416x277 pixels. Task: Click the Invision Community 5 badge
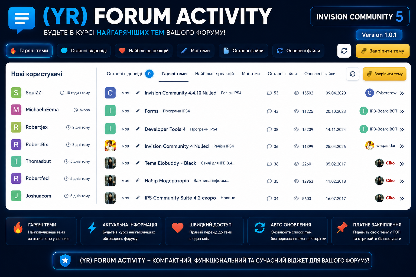pos(360,17)
